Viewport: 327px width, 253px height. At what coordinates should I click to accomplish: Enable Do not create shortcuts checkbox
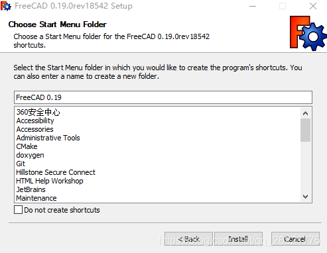(x=18, y=210)
